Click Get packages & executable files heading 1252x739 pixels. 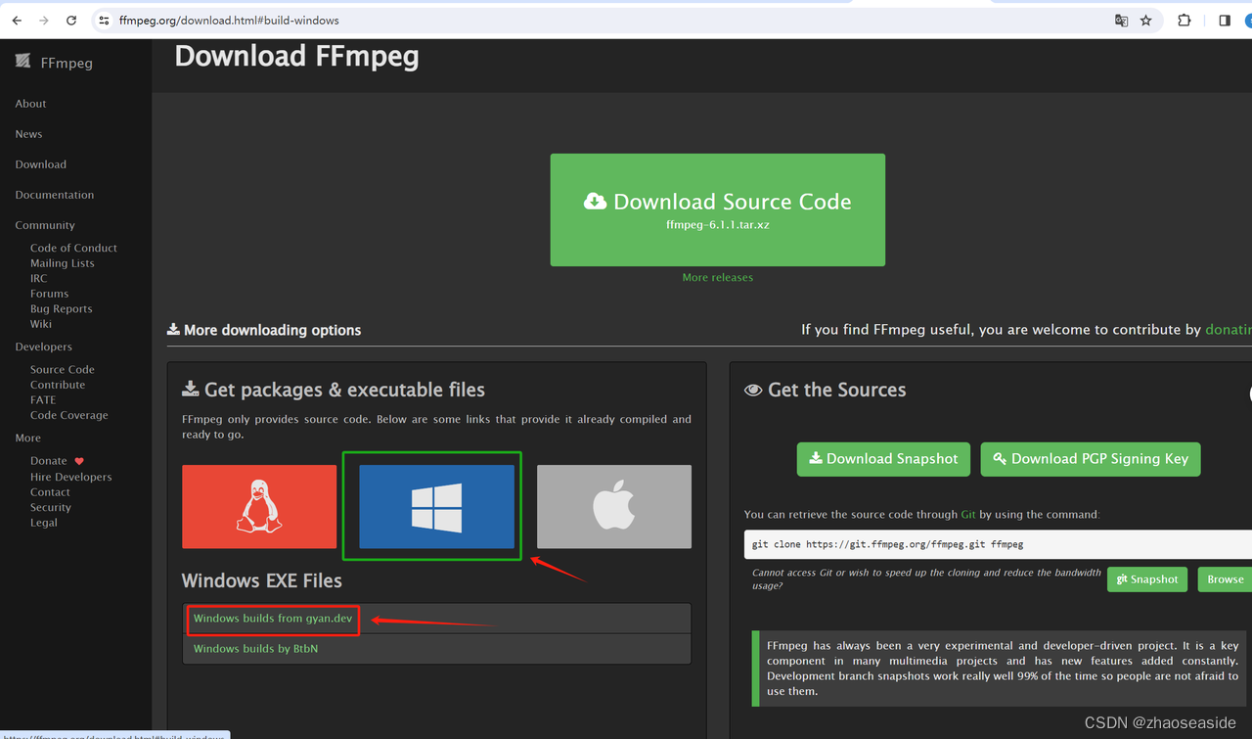point(334,390)
